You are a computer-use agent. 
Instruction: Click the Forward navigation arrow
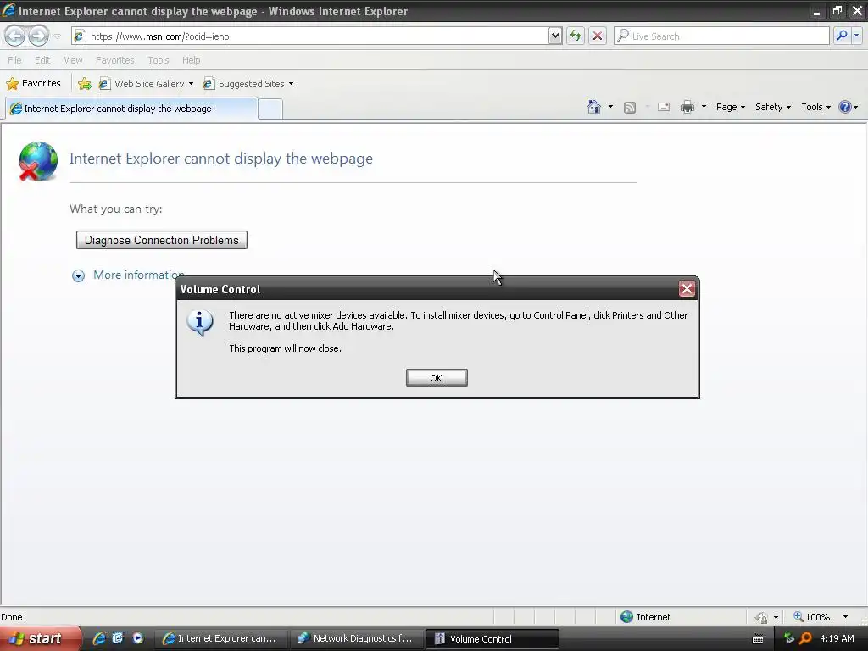(x=38, y=36)
